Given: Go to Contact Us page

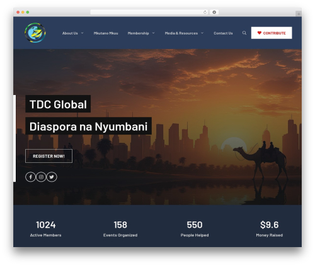Looking at the screenshot, I should click(223, 33).
